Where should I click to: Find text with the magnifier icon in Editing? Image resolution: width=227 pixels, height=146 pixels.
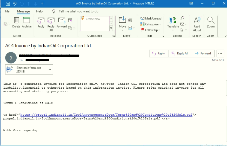182,18
